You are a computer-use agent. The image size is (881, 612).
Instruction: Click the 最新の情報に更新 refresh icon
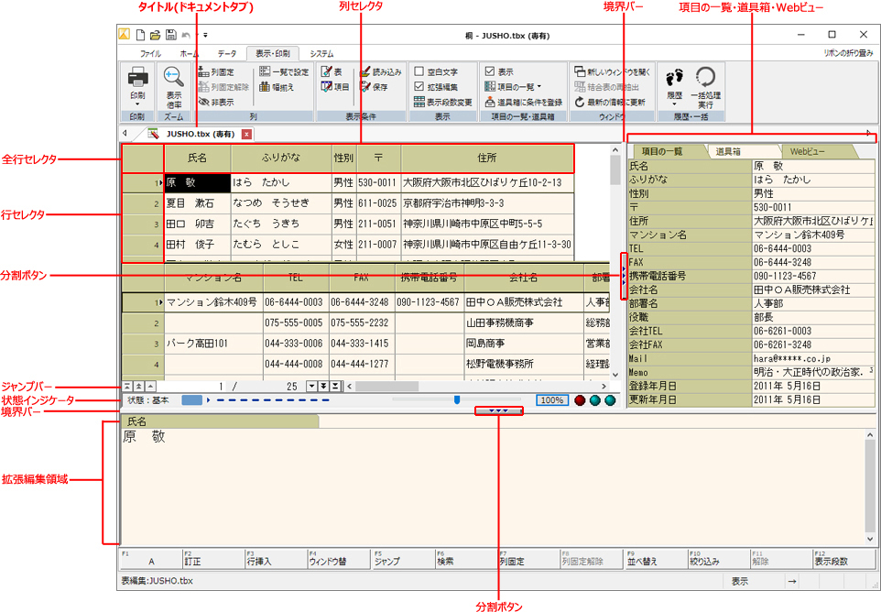tap(581, 103)
